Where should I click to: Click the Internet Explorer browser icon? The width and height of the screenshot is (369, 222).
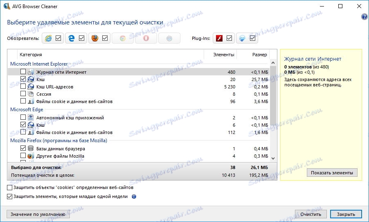[x=48, y=38]
